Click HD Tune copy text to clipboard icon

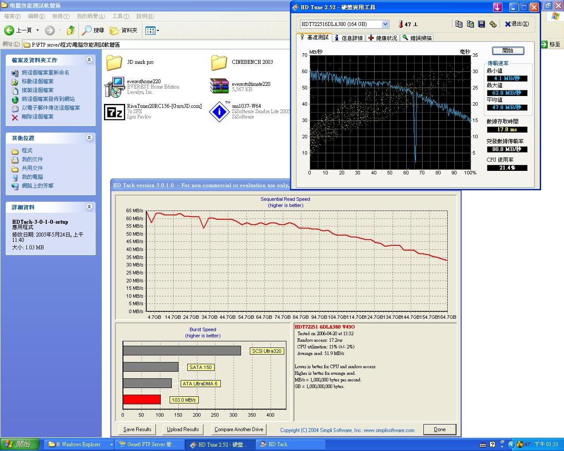(x=459, y=24)
